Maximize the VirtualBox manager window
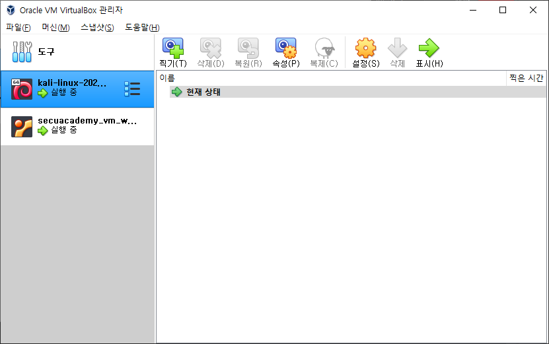This screenshot has height=344, width=549. click(503, 10)
